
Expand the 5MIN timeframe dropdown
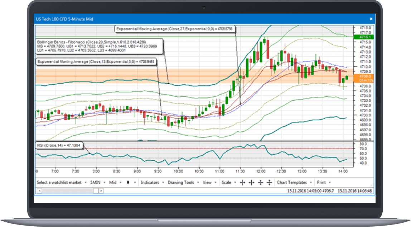(x=96, y=182)
